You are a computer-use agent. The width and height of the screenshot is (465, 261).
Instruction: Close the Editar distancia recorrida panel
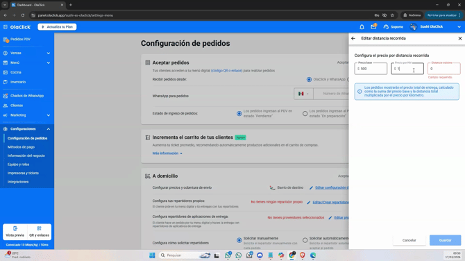click(460, 38)
